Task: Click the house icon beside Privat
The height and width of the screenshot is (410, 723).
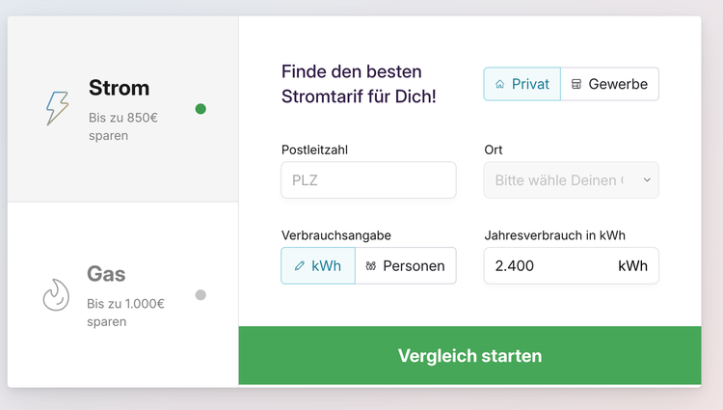Action: pos(500,84)
